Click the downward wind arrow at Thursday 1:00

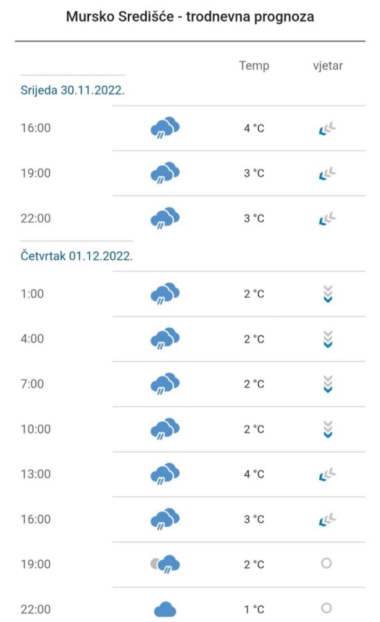(x=327, y=294)
